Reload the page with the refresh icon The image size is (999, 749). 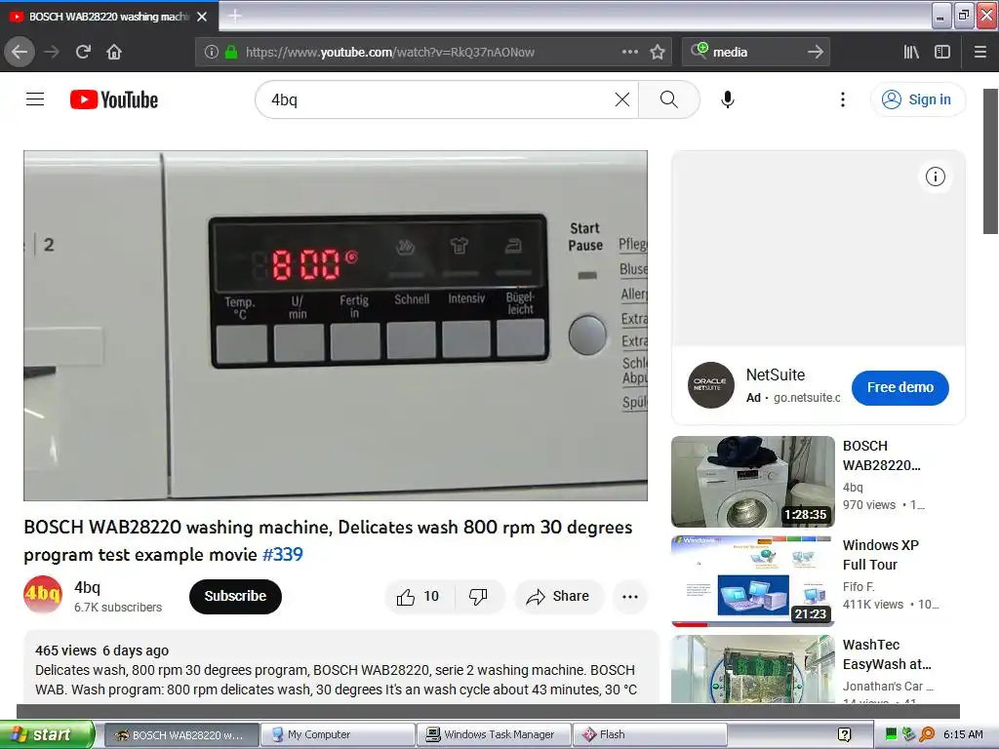click(83, 53)
